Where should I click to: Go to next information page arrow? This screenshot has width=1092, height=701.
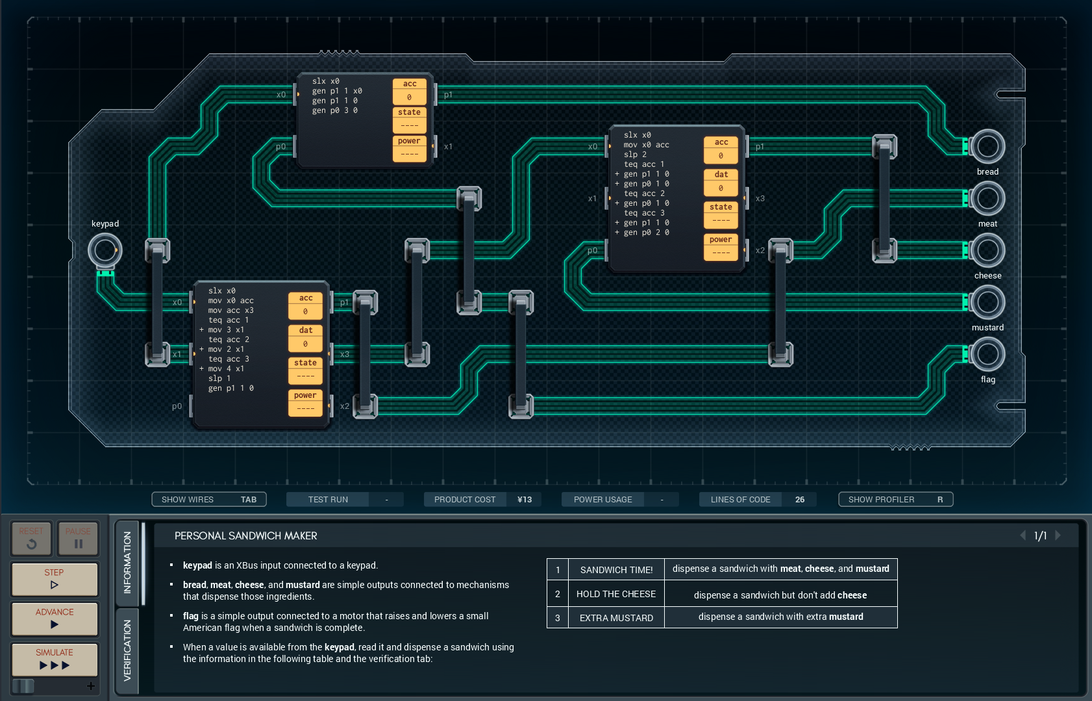point(1058,535)
